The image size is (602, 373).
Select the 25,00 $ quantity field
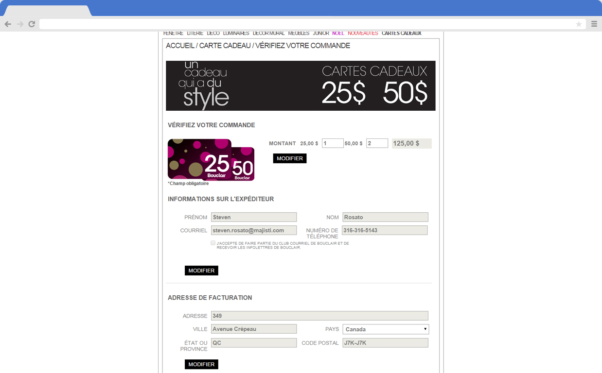click(333, 143)
